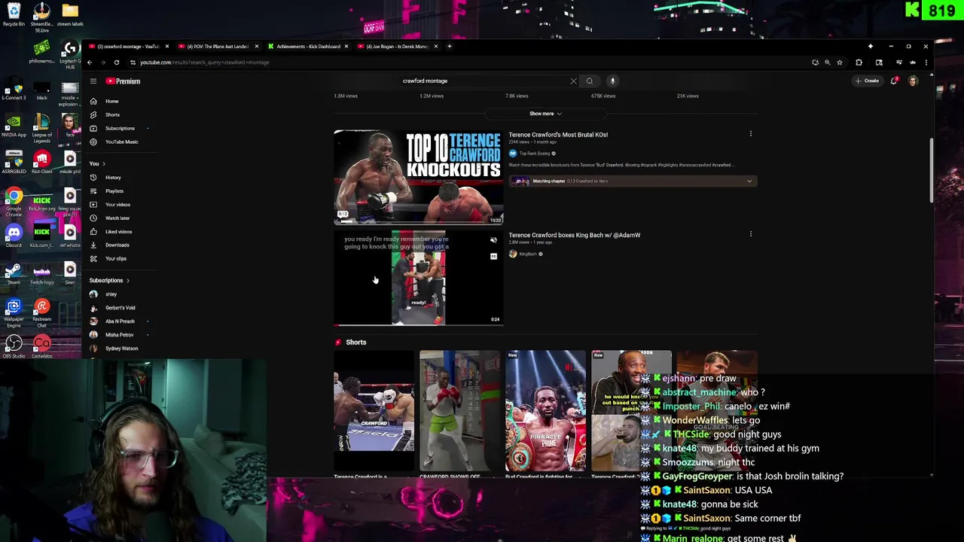The width and height of the screenshot is (964, 542).
Task: Open options menu for Most Brutal KOs video
Action: click(x=750, y=134)
